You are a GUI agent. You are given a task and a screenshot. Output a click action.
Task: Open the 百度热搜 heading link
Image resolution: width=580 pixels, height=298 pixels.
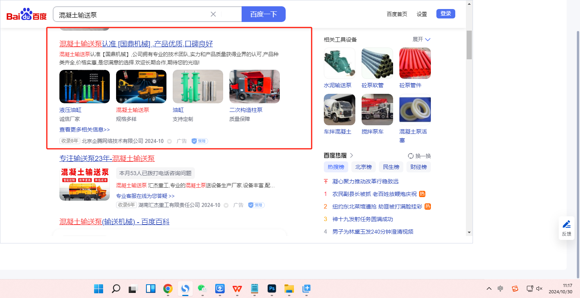coord(338,155)
